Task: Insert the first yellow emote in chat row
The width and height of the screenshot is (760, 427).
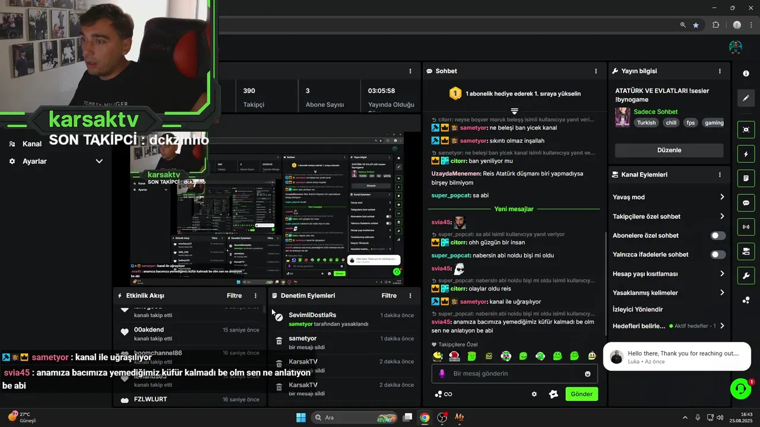Action: [438, 356]
